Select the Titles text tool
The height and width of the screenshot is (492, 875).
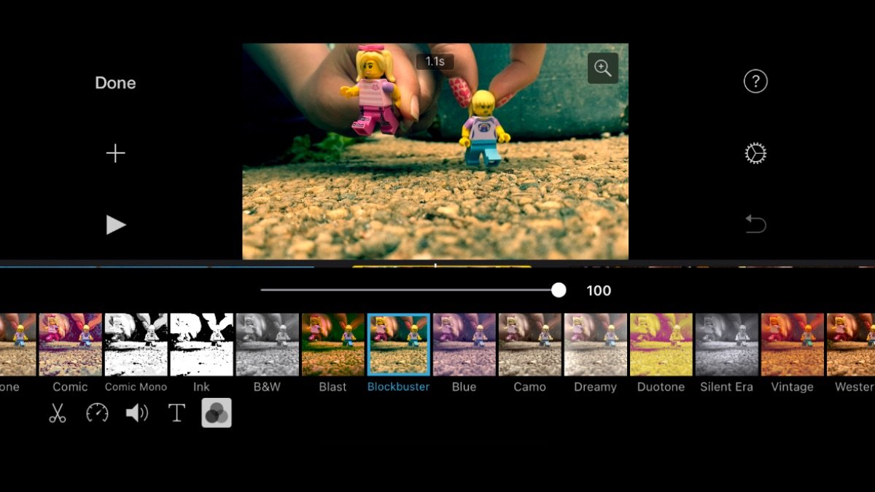[x=176, y=413]
